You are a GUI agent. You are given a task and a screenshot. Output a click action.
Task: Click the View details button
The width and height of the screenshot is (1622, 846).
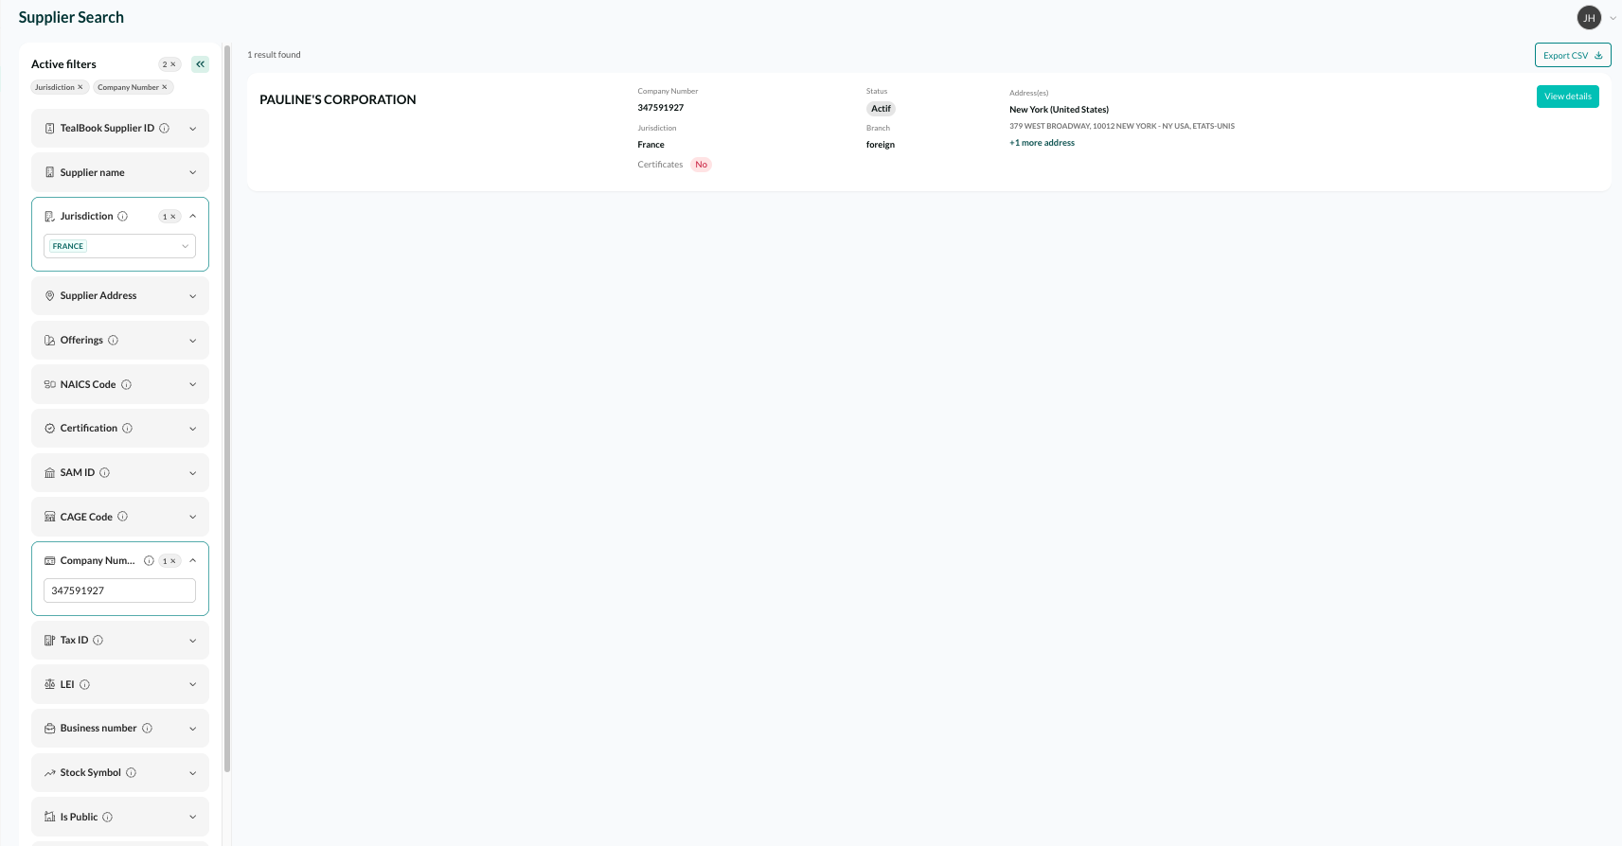click(x=1567, y=97)
